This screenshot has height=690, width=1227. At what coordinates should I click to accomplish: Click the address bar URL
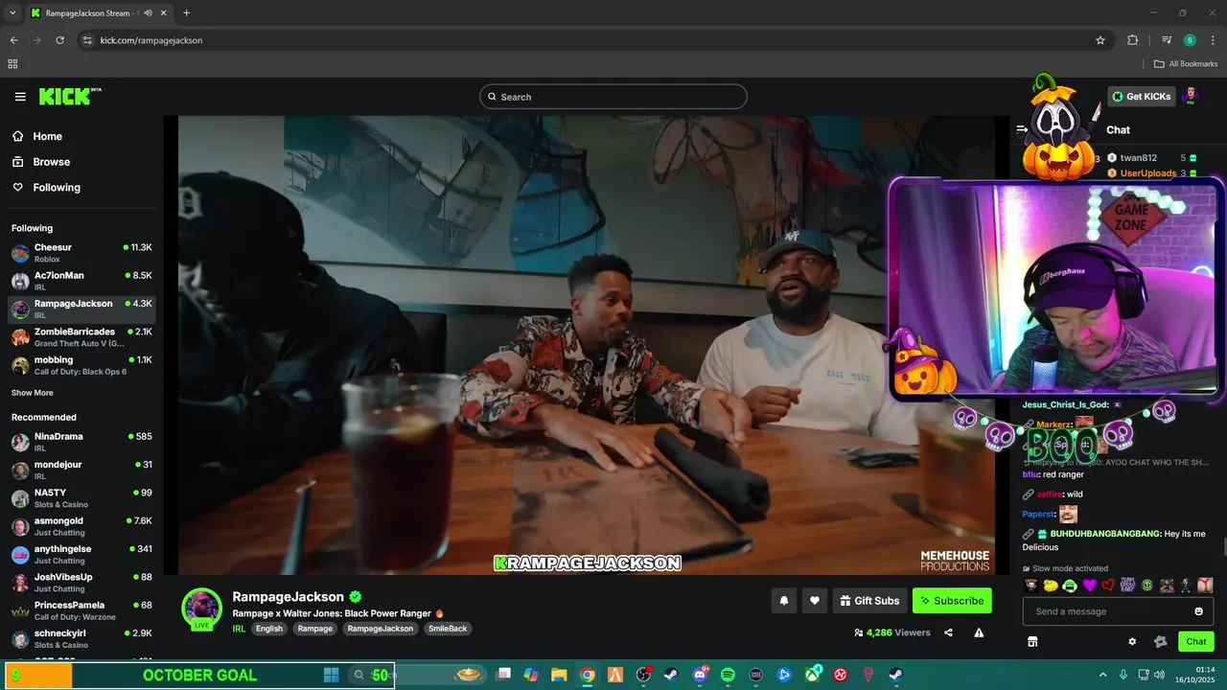pos(151,40)
